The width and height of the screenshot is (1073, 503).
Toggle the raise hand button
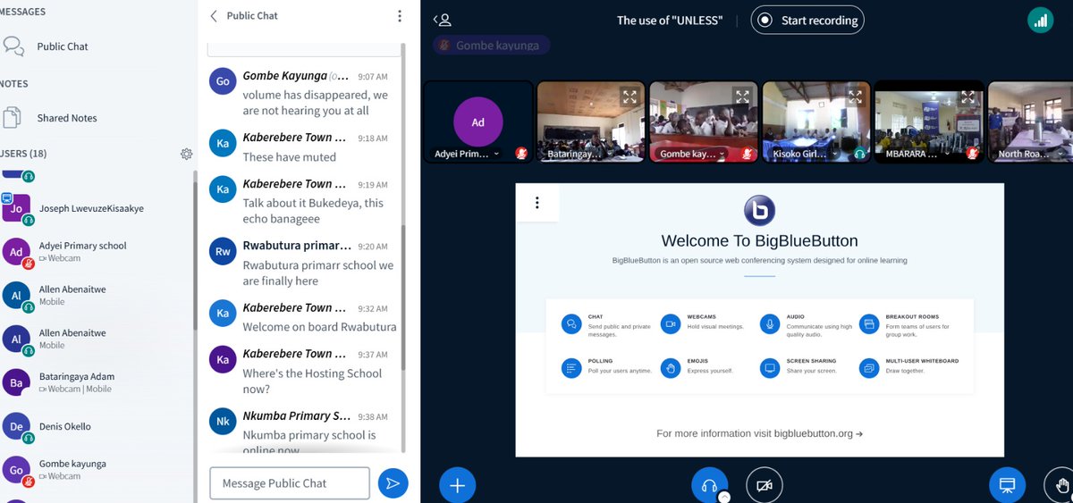click(x=1061, y=485)
